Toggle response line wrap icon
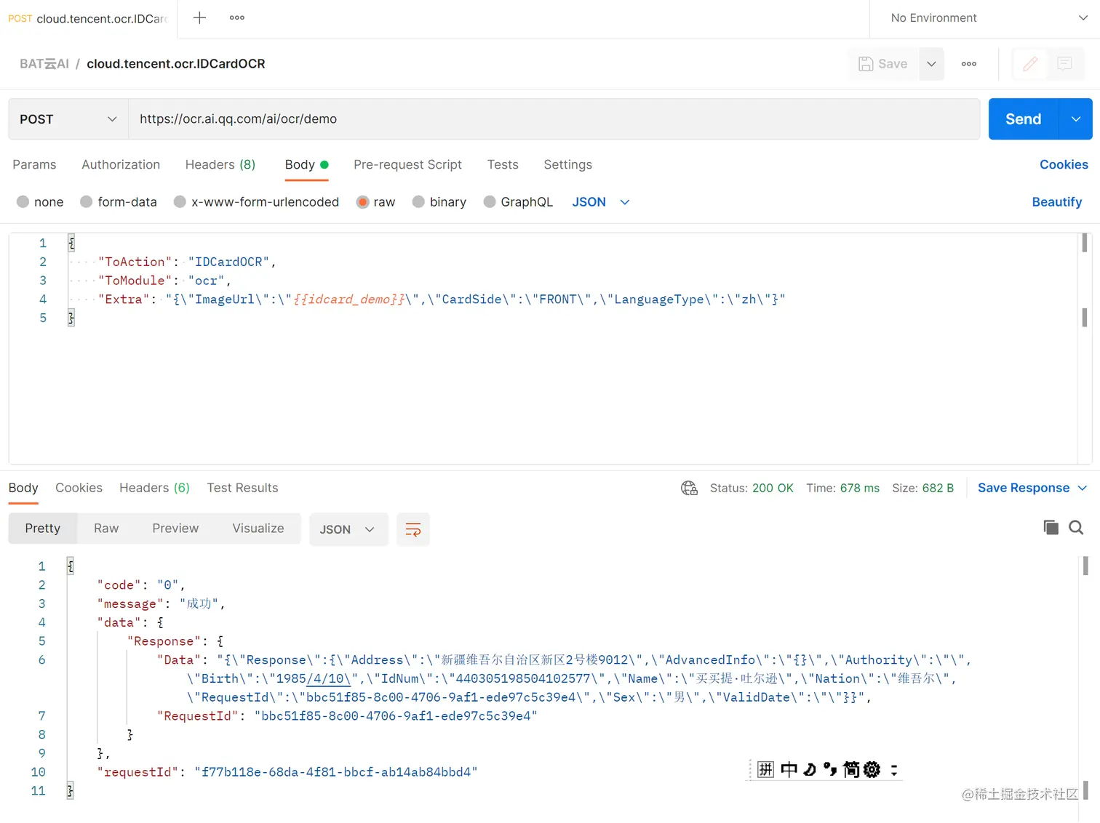 tap(412, 529)
